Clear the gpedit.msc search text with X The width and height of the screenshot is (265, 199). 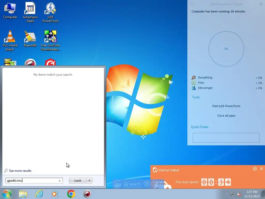click(60, 181)
